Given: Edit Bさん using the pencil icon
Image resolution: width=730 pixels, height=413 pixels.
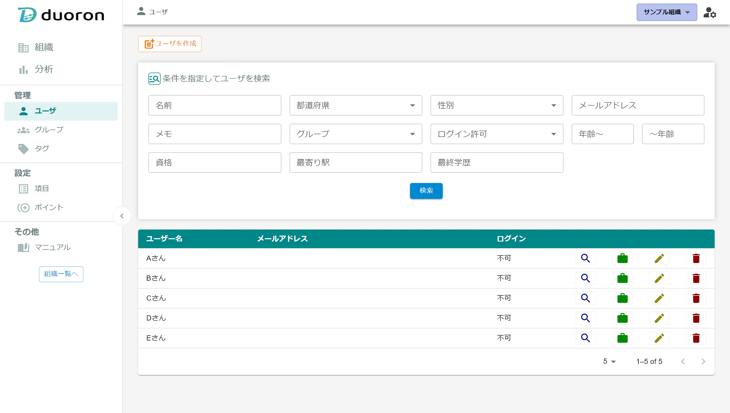Looking at the screenshot, I should [x=659, y=278].
